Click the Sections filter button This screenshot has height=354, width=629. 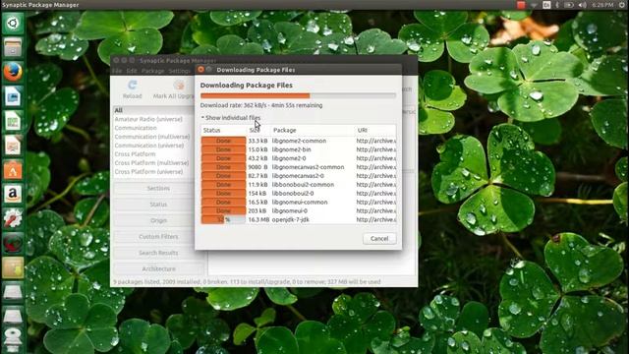point(158,188)
